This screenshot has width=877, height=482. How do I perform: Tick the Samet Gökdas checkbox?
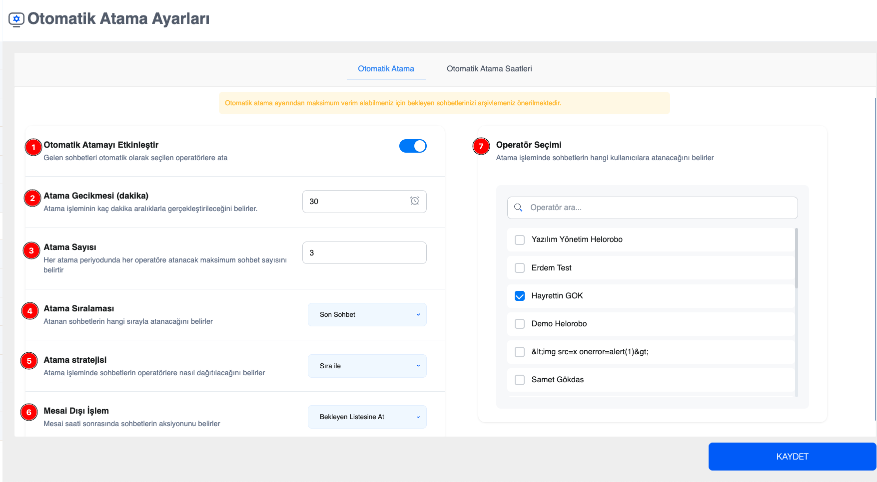point(520,380)
